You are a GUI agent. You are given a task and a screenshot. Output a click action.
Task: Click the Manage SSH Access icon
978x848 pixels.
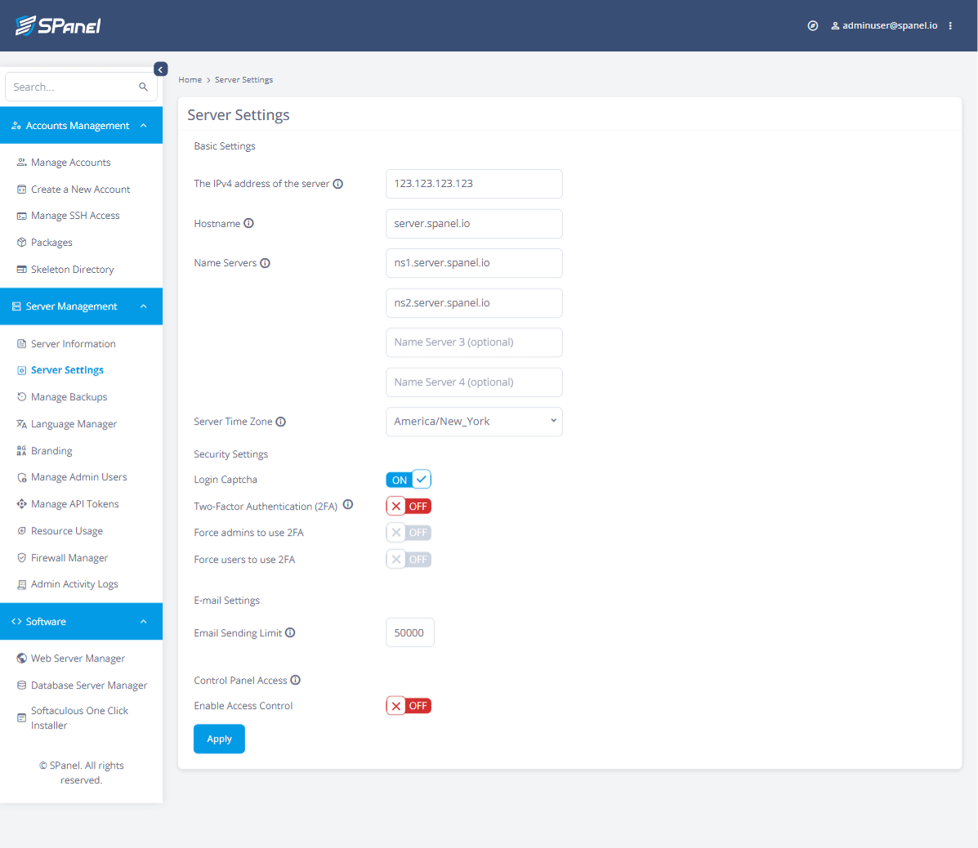pos(20,215)
